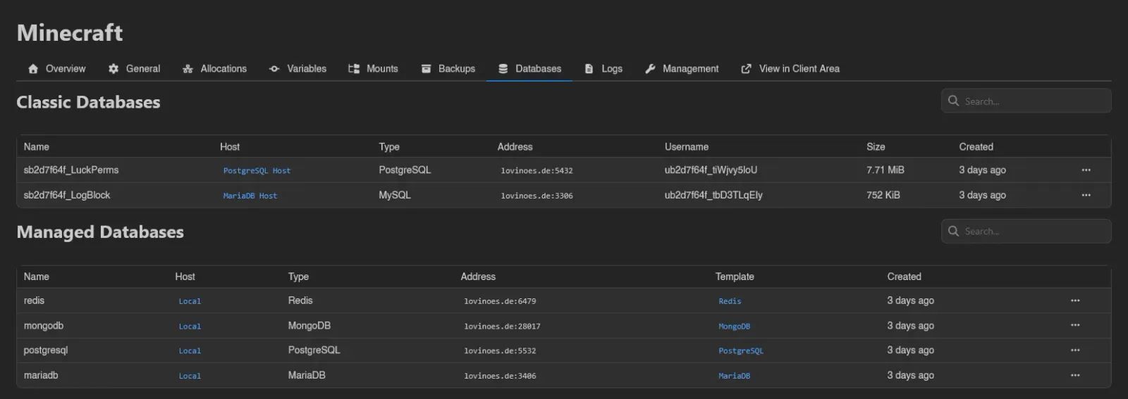Viewport: 1128px width, 399px height.
Task: Go to the Management tab
Action: [x=682, y=69]
